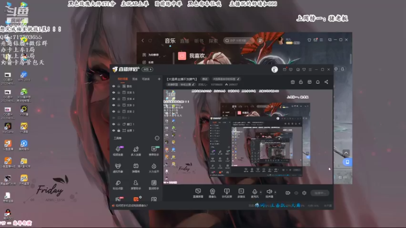Hide the 文本 4 layer with its eye icon
The height and width of the screenshot is (228, 406).
113,99
